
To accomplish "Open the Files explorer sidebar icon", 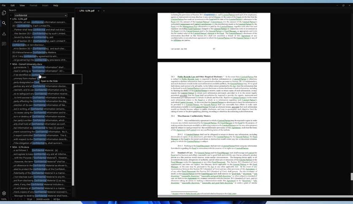I will [x=4, y=13].
